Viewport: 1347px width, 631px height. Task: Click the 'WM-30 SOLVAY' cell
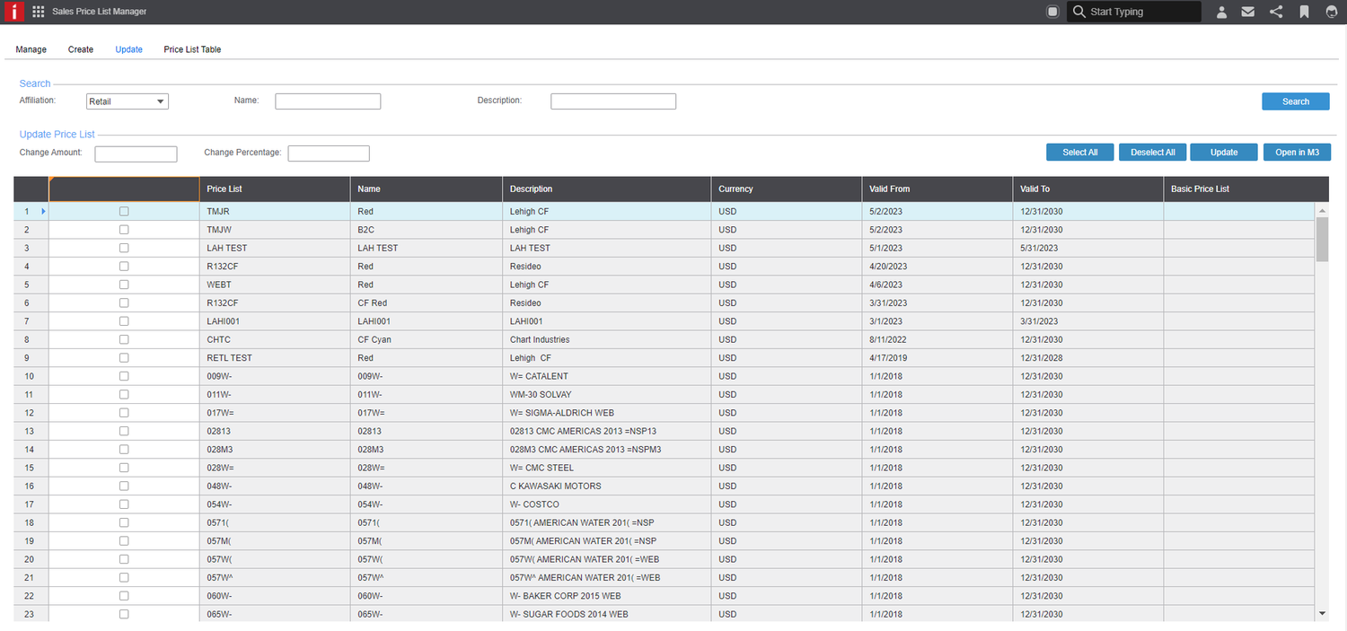(x=607, y=394)
